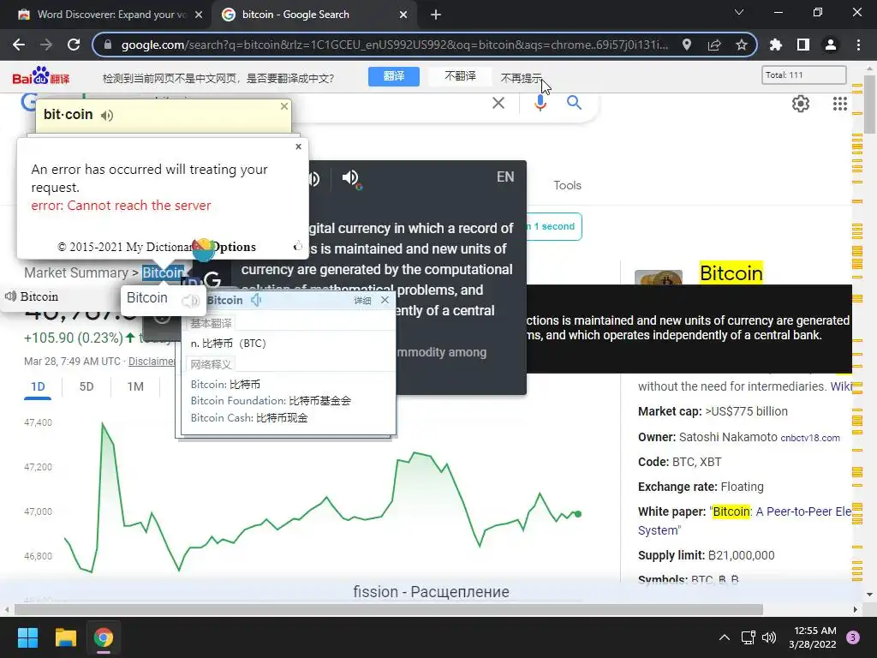The image size is (877, 658).
Task: Open the Windows Start menu
Action: (27, 637)
